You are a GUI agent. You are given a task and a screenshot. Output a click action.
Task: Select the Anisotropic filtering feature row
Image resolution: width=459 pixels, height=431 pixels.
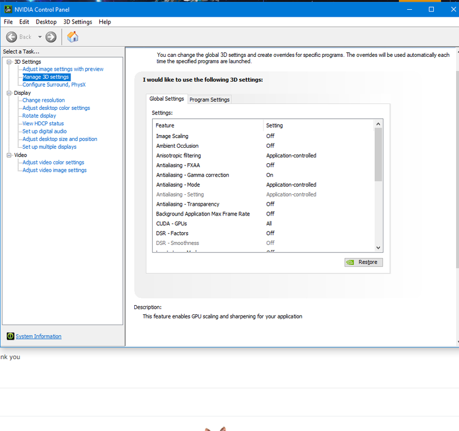[263, 155]
